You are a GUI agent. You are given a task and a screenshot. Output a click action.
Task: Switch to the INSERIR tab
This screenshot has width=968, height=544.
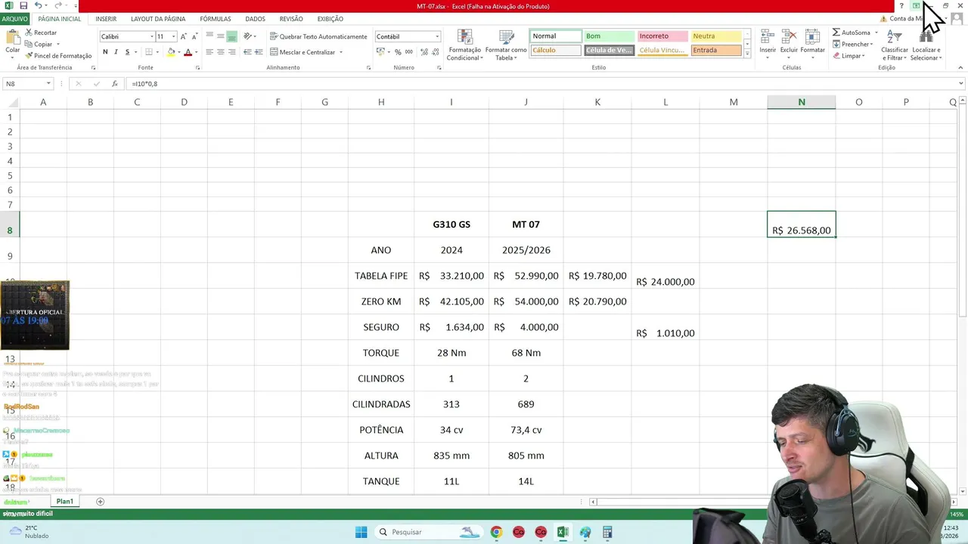tap(106, 19)
